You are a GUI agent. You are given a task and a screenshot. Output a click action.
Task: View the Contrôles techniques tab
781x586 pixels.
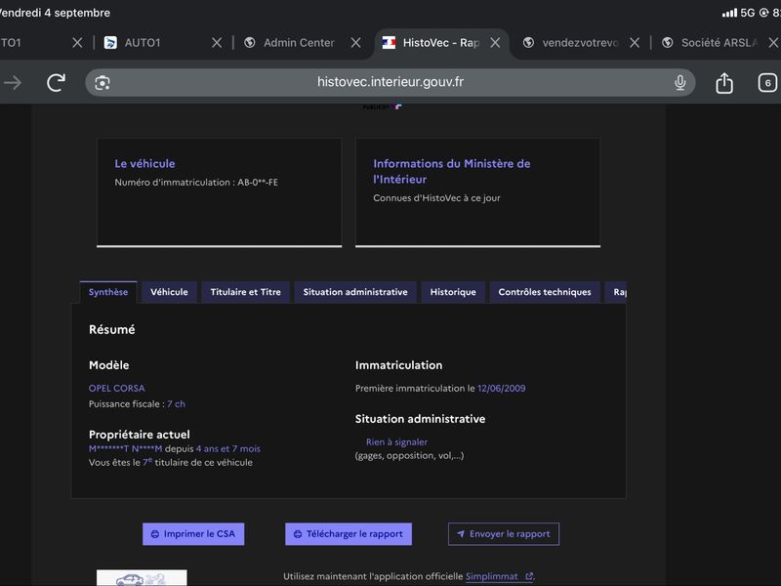tap(545, 292)
